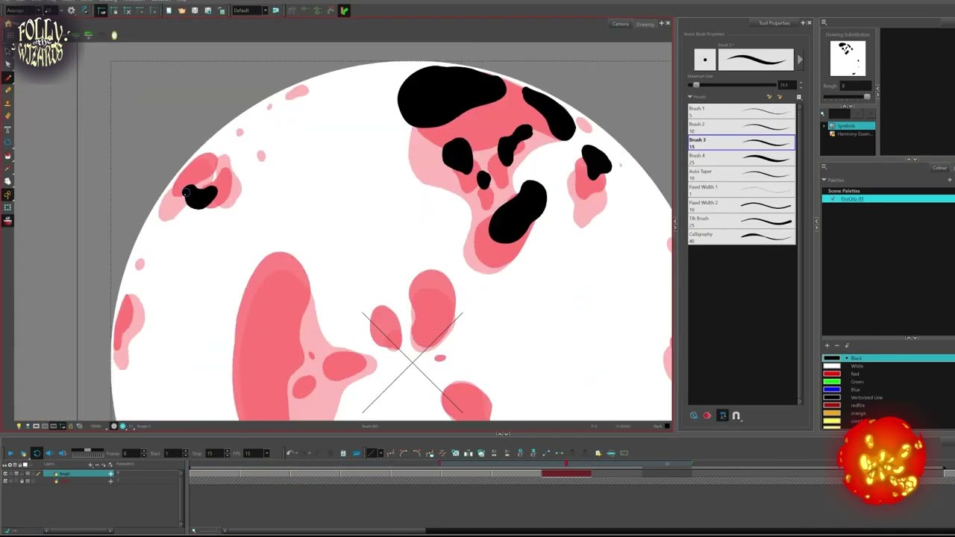Viewport: 955px width, 537px height.
Task: Select the arrow Select tool
Action: [8, 51]
